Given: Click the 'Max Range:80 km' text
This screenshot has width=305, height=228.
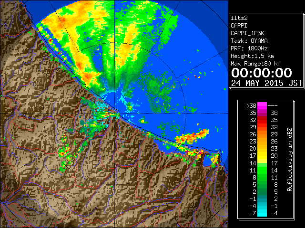Looking at the screenshot, I should pos(255,64).
